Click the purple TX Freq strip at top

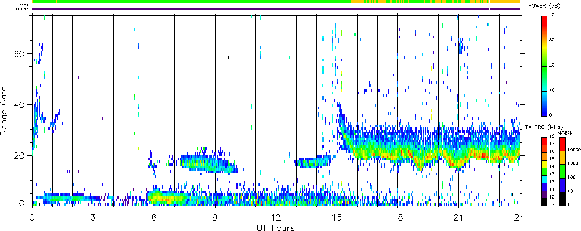tap(276, 9)
